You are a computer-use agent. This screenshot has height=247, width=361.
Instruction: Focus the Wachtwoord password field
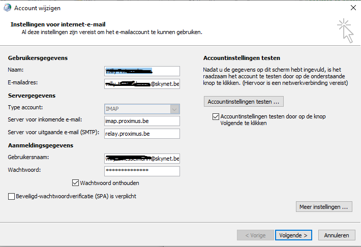tap(141, 171)
